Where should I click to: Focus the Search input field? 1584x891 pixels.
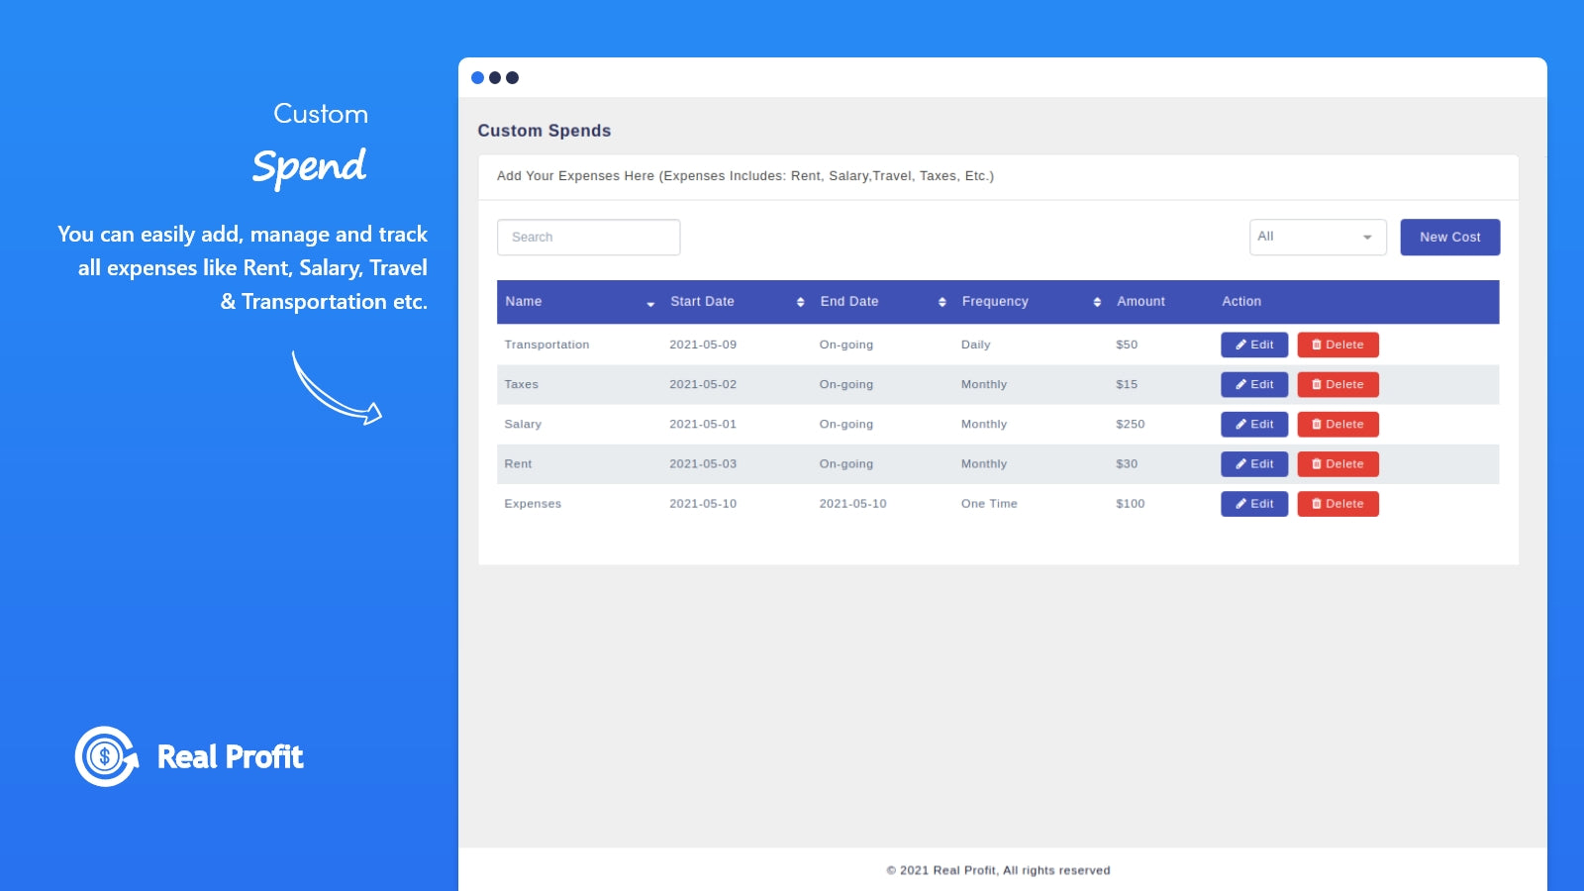[588, 238]
